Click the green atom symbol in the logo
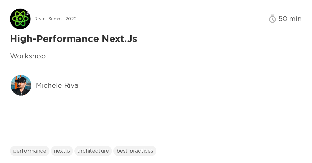The image size is (312, 163). [x=19, y=19]
